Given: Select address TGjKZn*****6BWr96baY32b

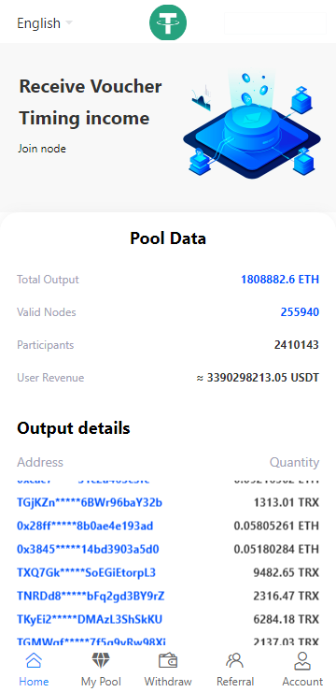Looking at the screenshot, I should click(x=90, y=502).
